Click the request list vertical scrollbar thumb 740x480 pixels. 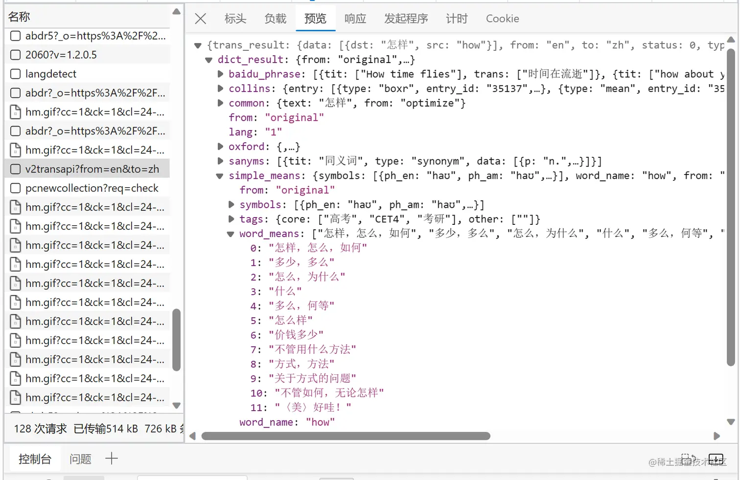(177, 340)
